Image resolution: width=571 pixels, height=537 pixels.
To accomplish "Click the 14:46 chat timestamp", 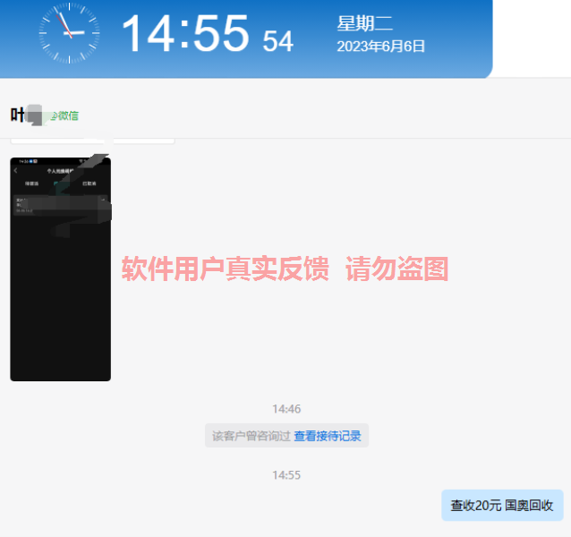I will coord(286,409).
